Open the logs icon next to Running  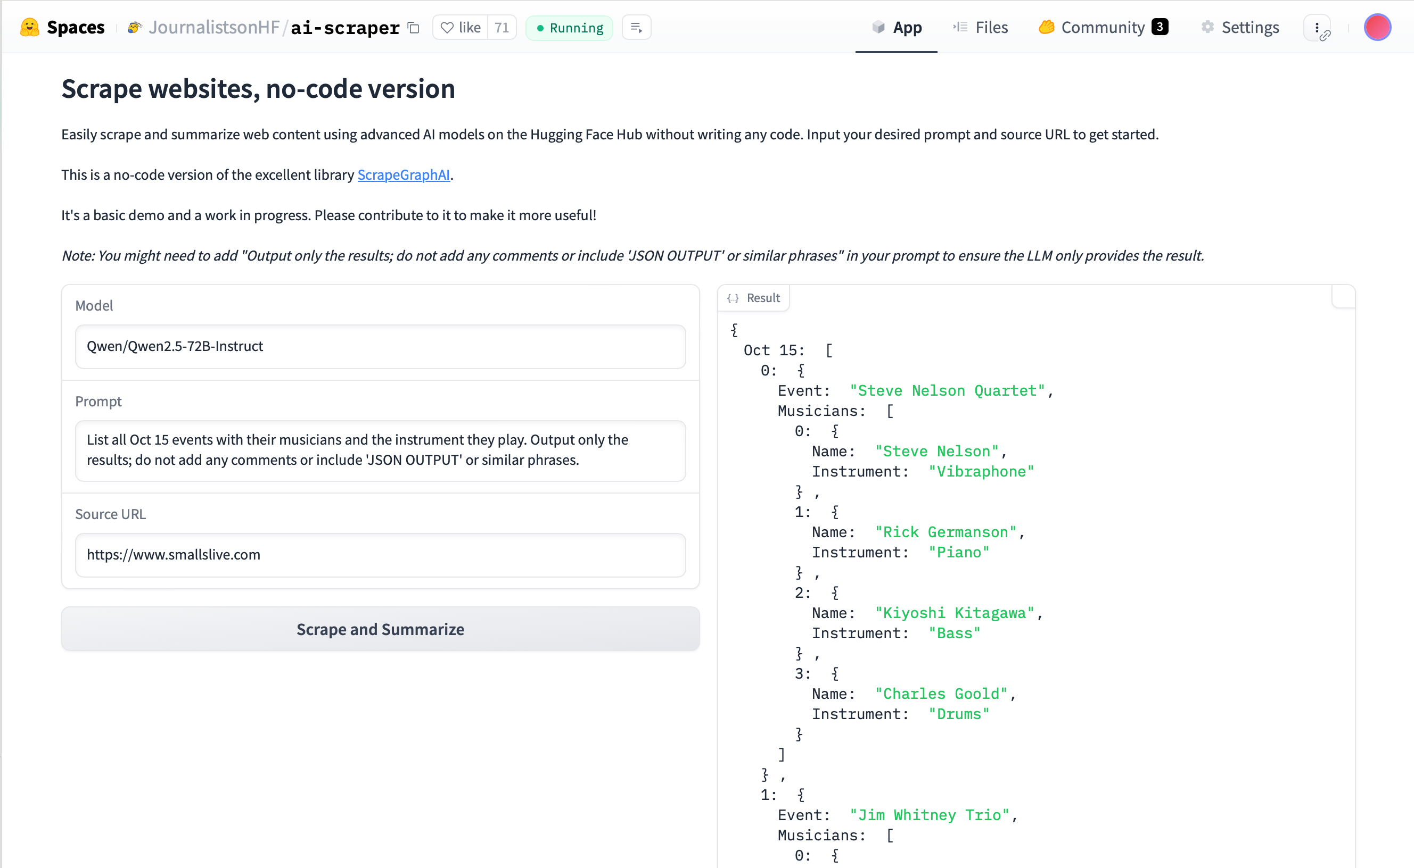click(636, 27)
